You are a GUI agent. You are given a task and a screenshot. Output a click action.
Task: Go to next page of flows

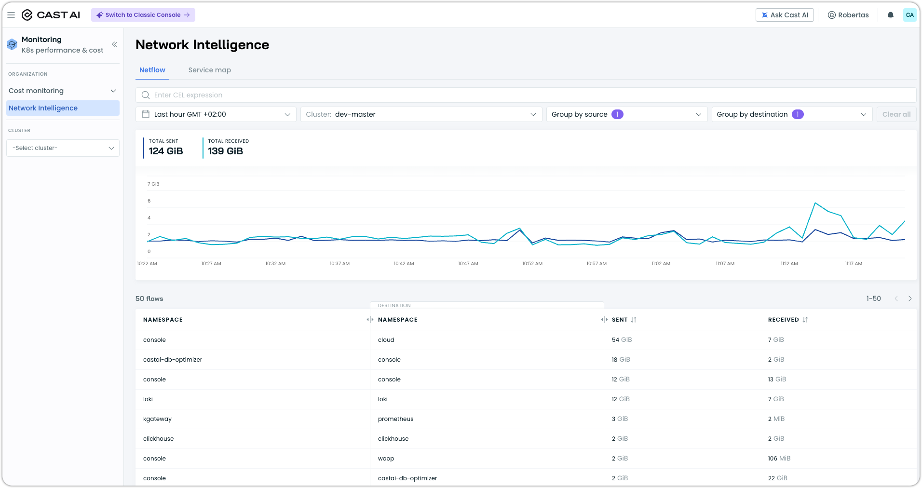point(910,298)
